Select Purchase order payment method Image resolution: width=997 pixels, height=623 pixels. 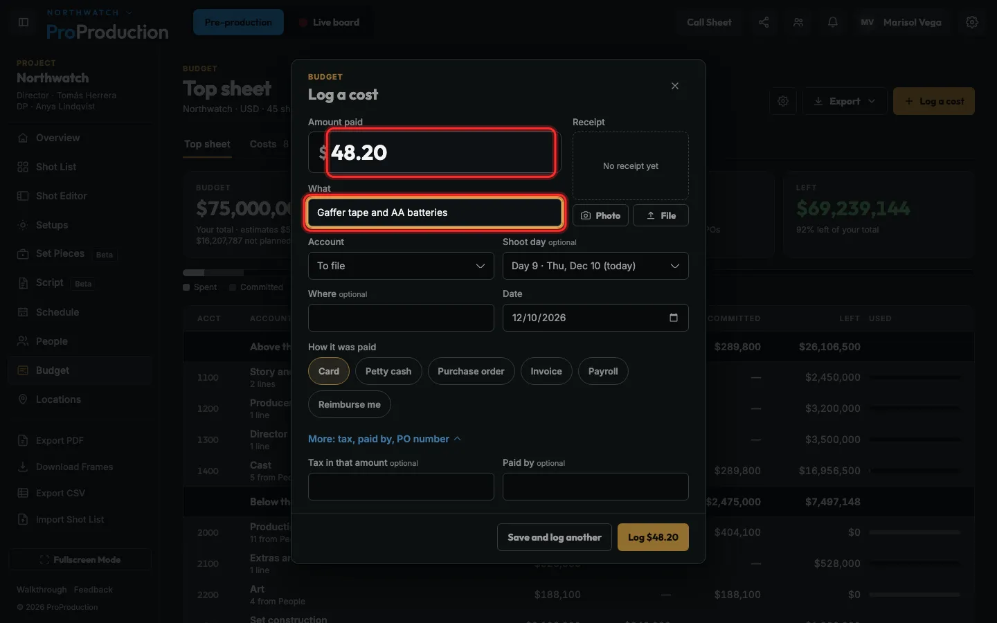coord(471,371)
